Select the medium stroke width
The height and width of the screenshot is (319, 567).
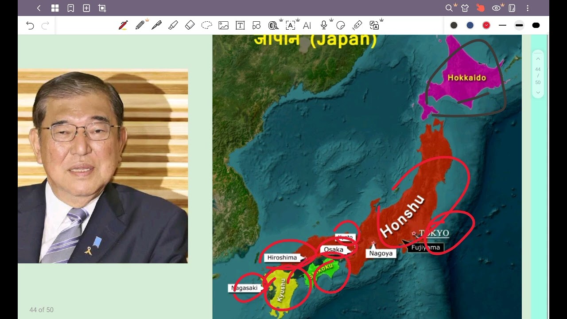(x=519, y=25)
